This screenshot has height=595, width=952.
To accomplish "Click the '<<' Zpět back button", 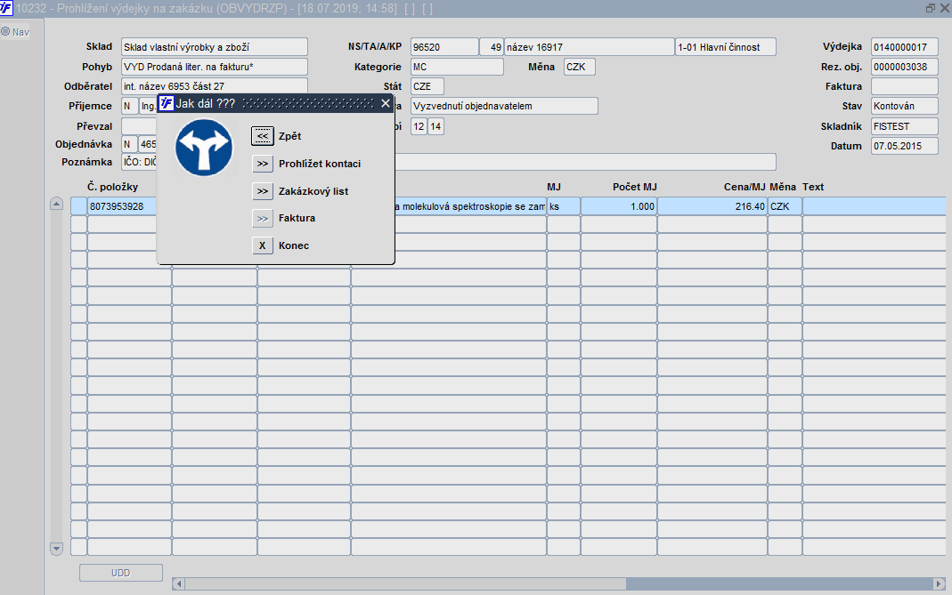I will click(x=263, y=136).
